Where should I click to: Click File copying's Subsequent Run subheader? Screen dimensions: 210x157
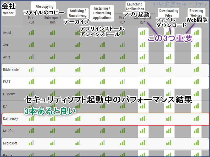coord(53,20)
